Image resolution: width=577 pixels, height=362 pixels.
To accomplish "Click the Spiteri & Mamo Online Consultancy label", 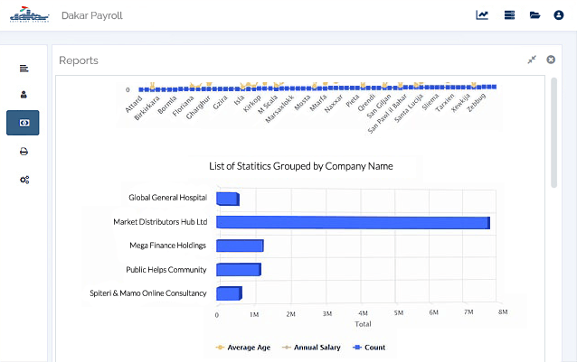I will (x=148, y=293).
